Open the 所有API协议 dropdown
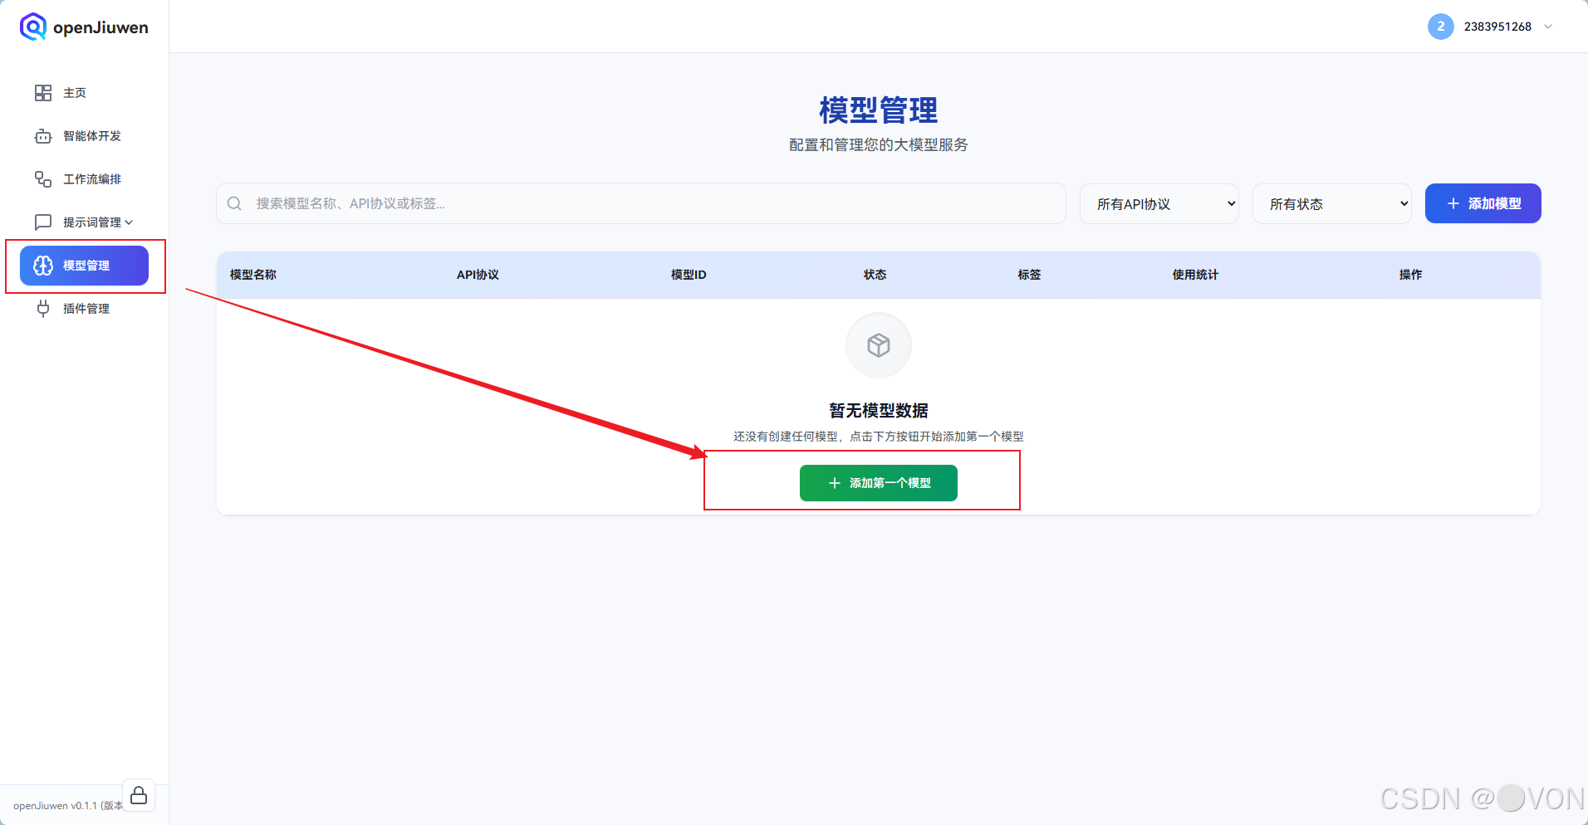 (x=1159, y=203)
